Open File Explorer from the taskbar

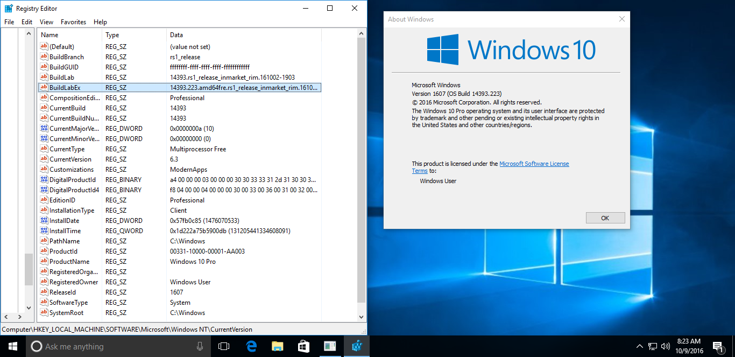click(277, 346)
